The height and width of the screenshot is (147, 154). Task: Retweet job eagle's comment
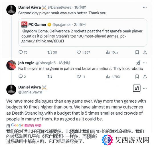tap(50, 77)
